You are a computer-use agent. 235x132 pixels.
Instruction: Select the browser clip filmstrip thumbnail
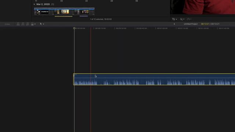(64, 11)
